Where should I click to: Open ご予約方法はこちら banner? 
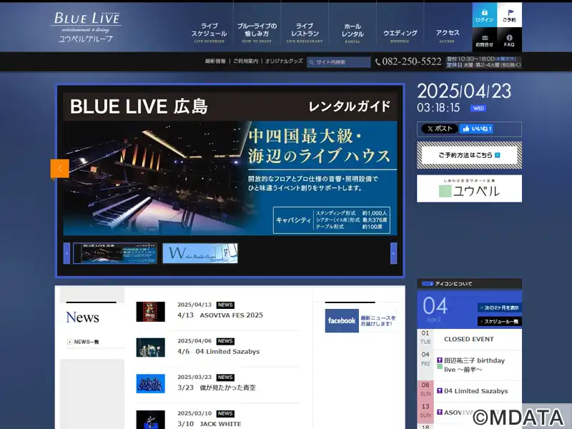coord(469,155)
